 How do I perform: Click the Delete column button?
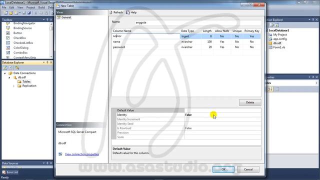tap(250, 102)
